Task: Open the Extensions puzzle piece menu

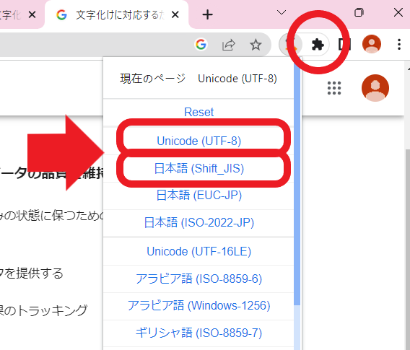Action: [318, 45]
